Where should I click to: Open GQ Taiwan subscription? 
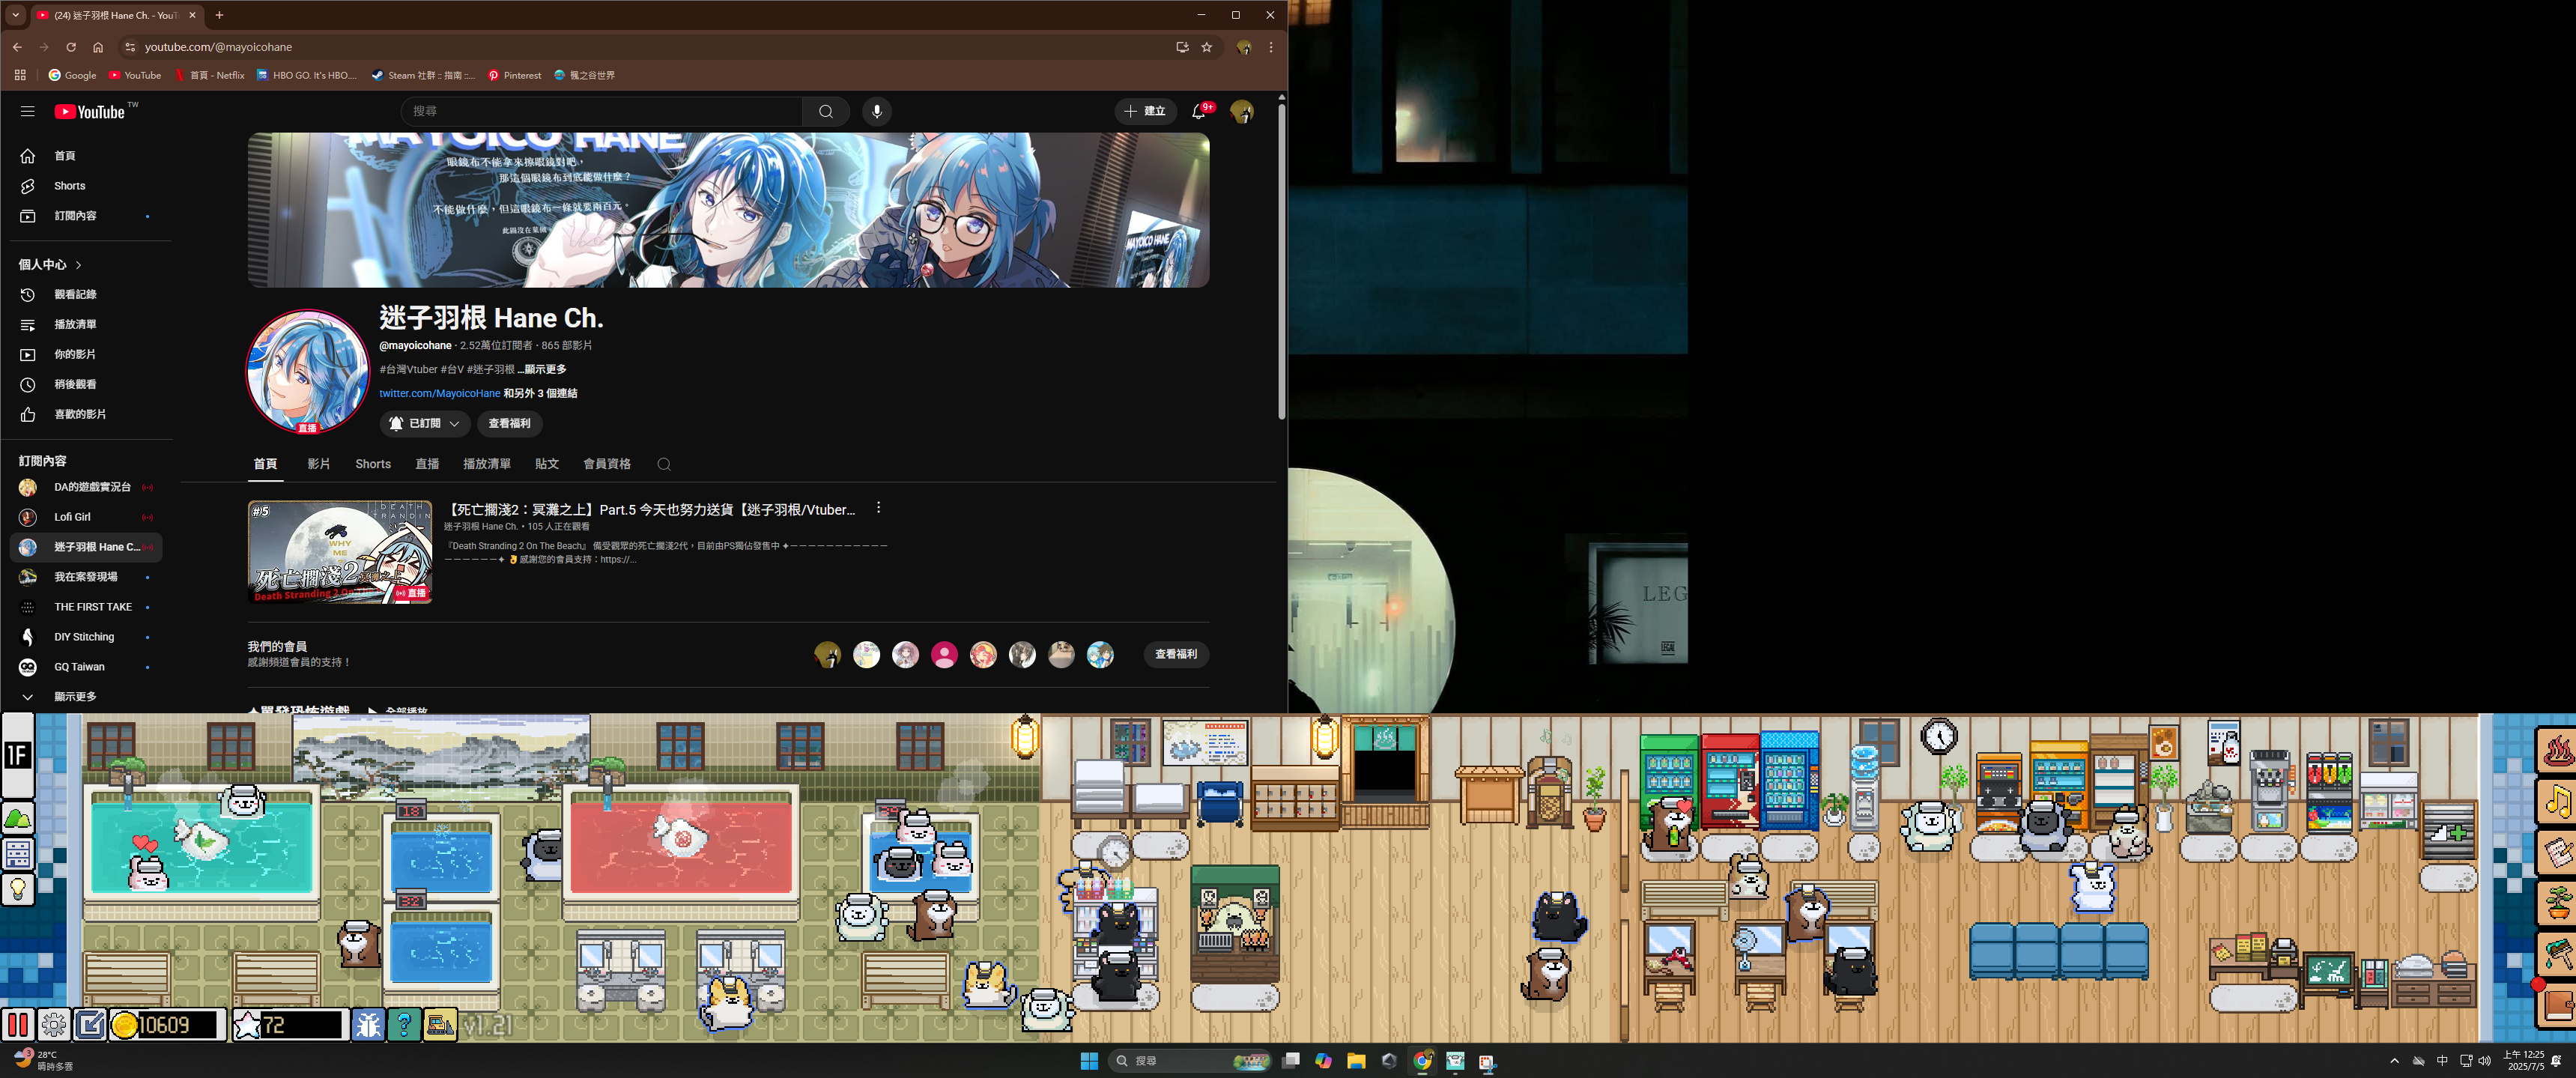[x=88, y=667]
